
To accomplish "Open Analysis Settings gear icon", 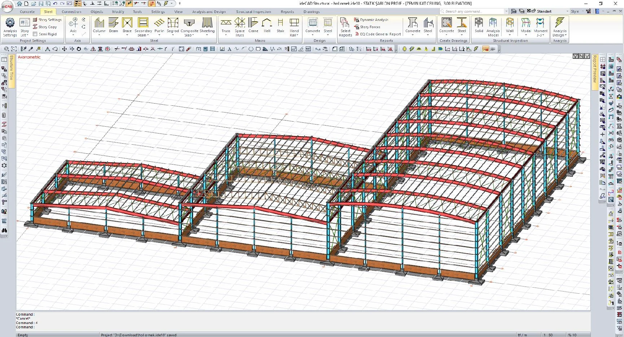I will click(x=10, y=23).
